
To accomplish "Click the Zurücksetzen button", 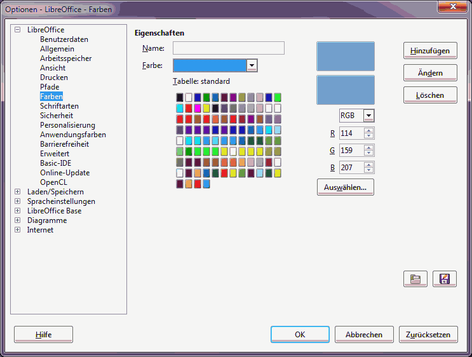I will tap(428, 334).
